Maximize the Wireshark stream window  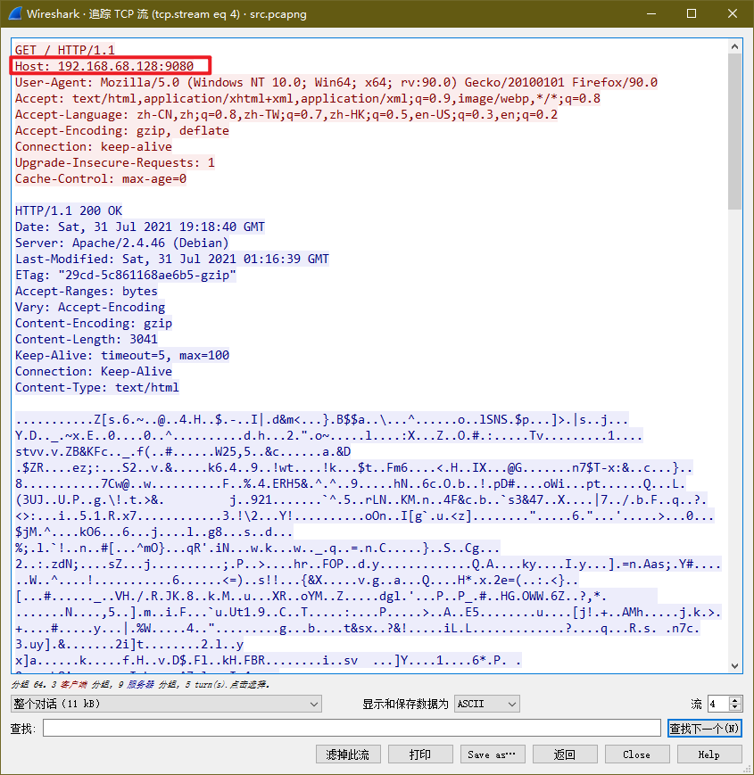(692, 13)
